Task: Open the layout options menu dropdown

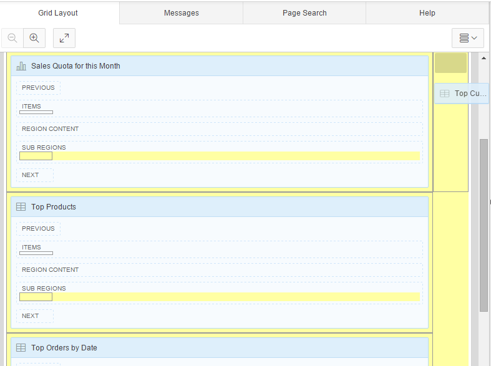Action: pos(467,38)
